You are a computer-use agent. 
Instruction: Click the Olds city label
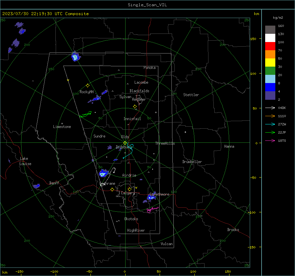click(x=125, y=137)
